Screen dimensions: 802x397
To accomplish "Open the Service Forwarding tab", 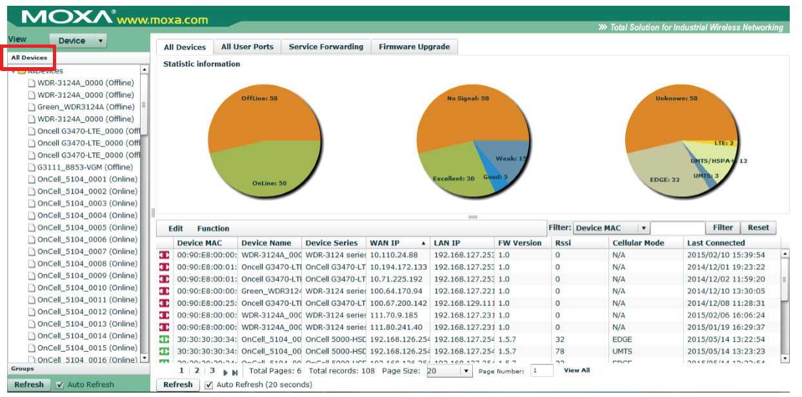I will (326, 46).
